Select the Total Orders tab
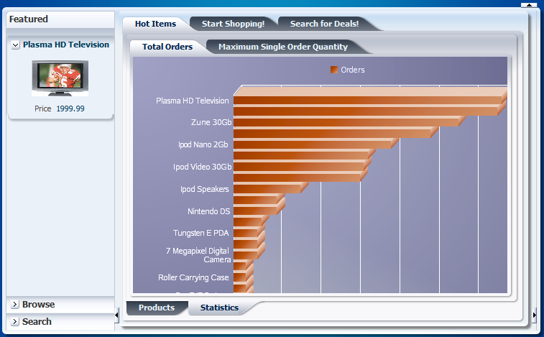Screen dimensions: 544x337 (x=167, y=47)
